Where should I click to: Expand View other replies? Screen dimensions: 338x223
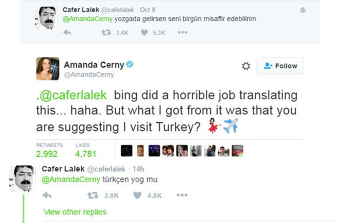[x=75, y=212]
